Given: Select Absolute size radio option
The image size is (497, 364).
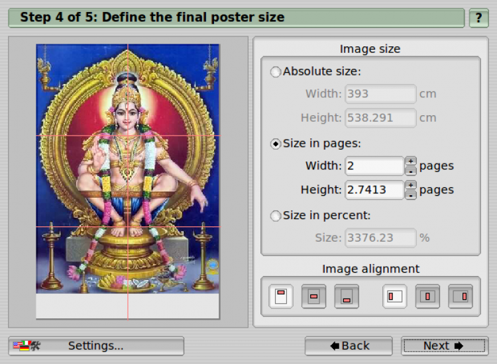Looking at the screenshot, I should pos(276,72).
